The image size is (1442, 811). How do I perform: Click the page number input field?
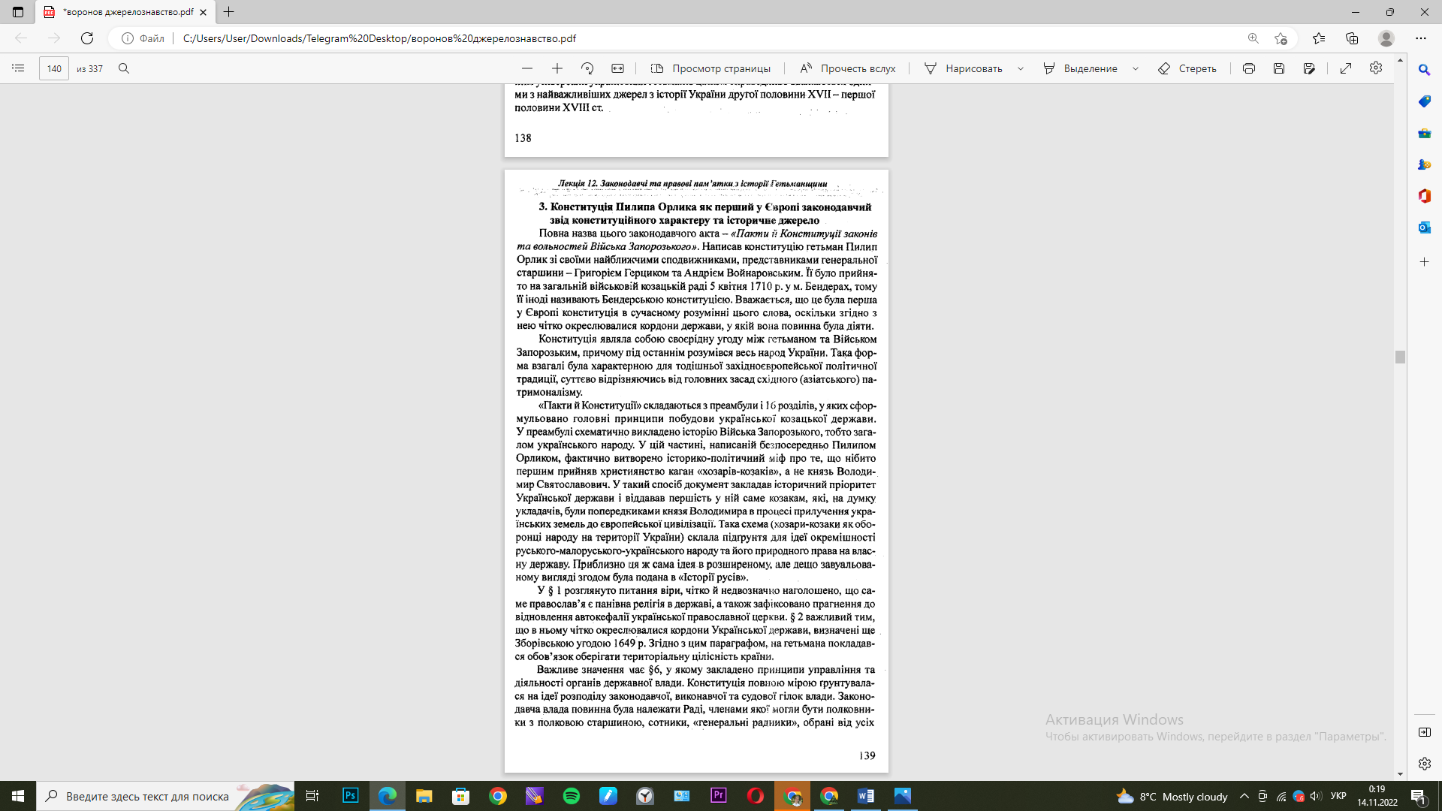pyautogui.click(x=54, y=68)
